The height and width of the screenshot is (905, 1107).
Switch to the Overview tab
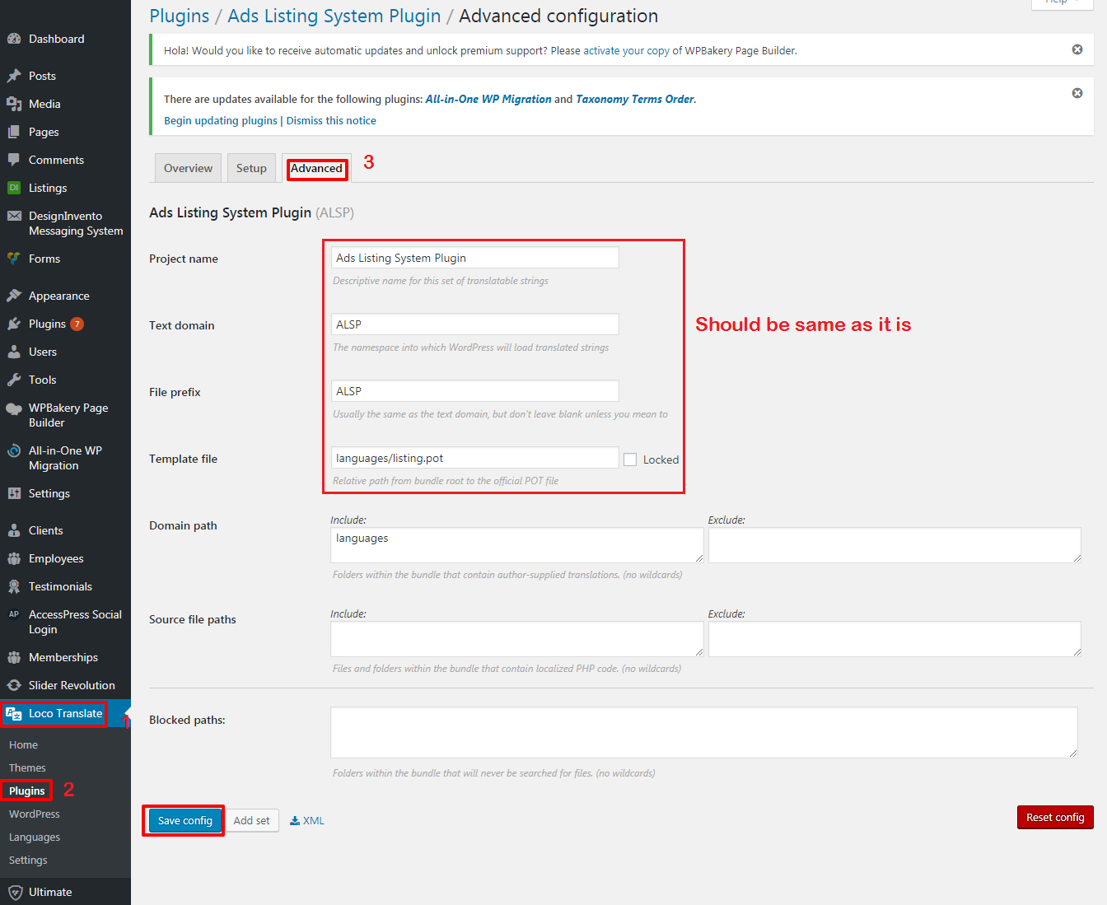coord(188,168)
